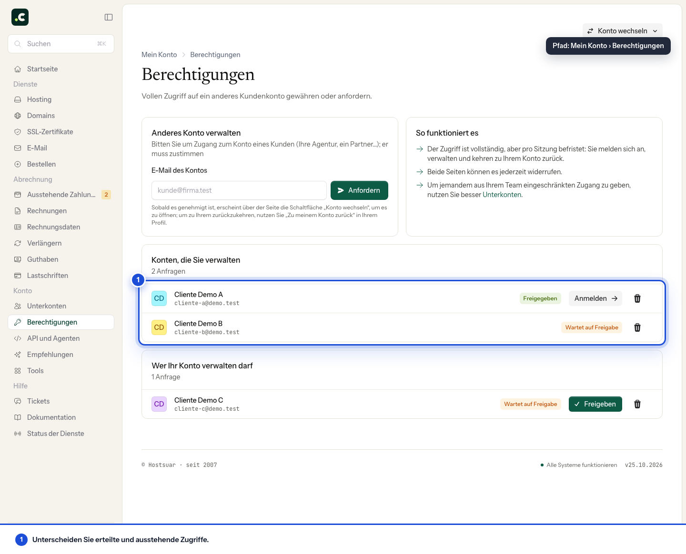Select Berechtigungen in the sidebar
This screenshot has height=554, width=686.
click(61, 322)
